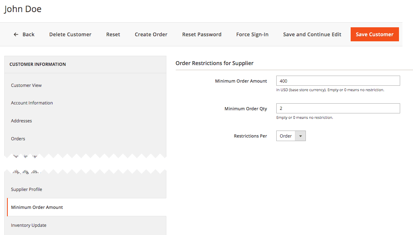Click the Force Sign-In button
This screenshot has width=413, height=235.
point(252,34)
